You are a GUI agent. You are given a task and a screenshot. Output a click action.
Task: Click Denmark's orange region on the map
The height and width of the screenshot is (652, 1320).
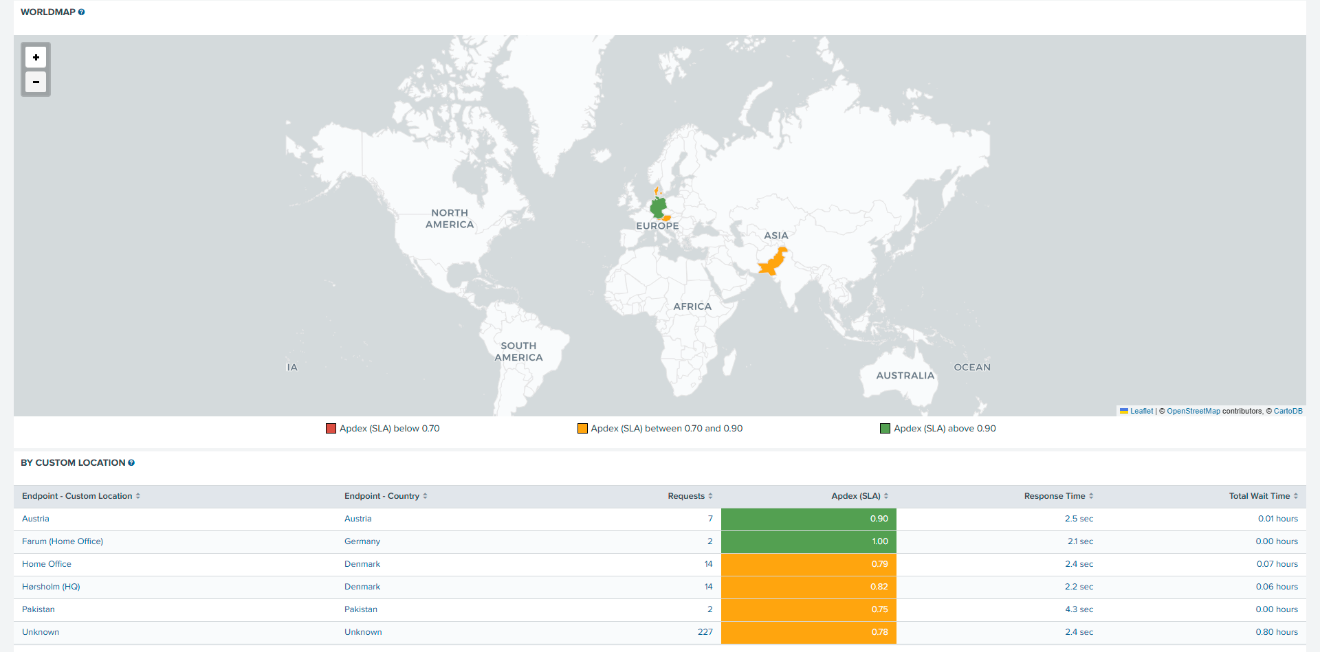tap(657, 191)
